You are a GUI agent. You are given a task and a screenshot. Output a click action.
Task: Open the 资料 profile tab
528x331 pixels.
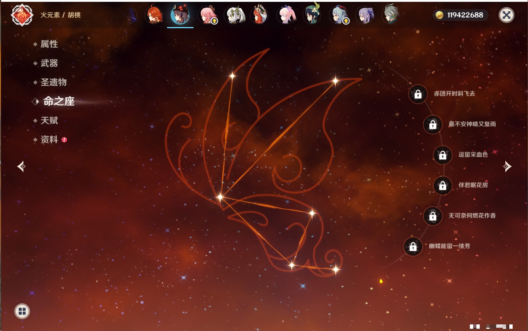coord(49,139)
